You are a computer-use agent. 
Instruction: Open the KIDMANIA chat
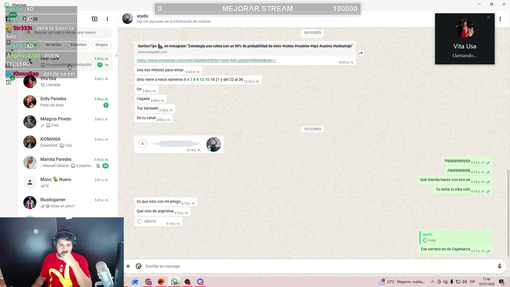point(66,142)
